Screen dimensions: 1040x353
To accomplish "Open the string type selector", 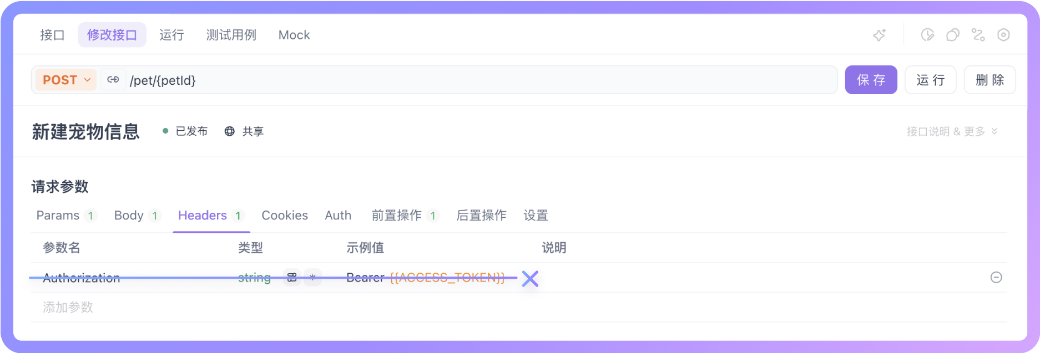I will [x=255, y=278].
